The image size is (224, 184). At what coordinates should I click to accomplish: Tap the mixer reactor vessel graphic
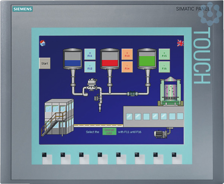170,91
